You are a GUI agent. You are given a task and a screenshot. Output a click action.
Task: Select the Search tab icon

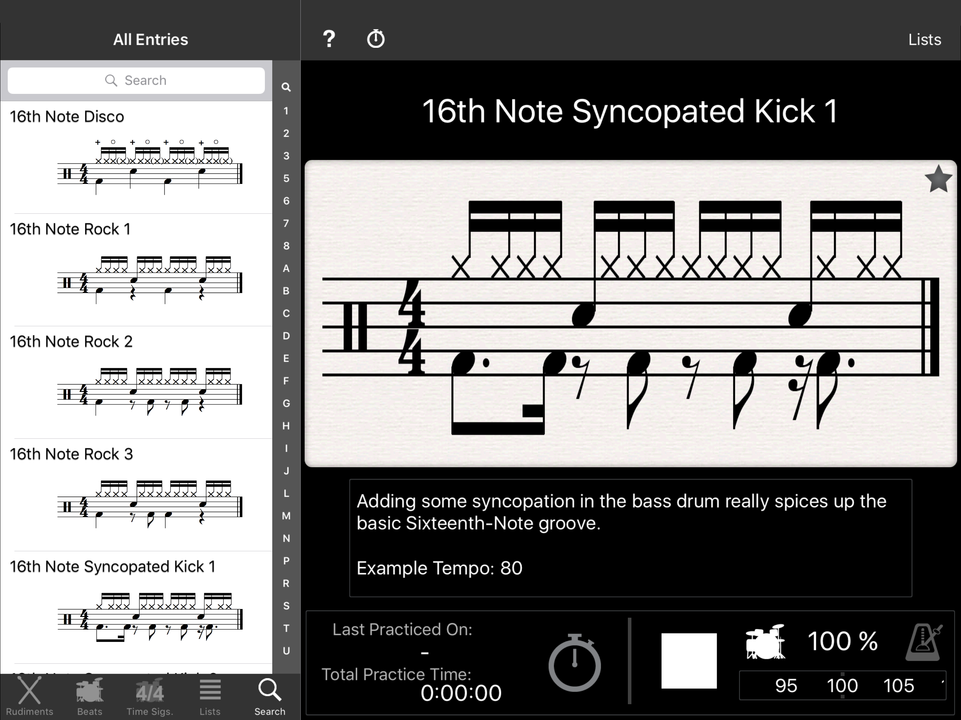pyautogui.click(x=270, y=696)
